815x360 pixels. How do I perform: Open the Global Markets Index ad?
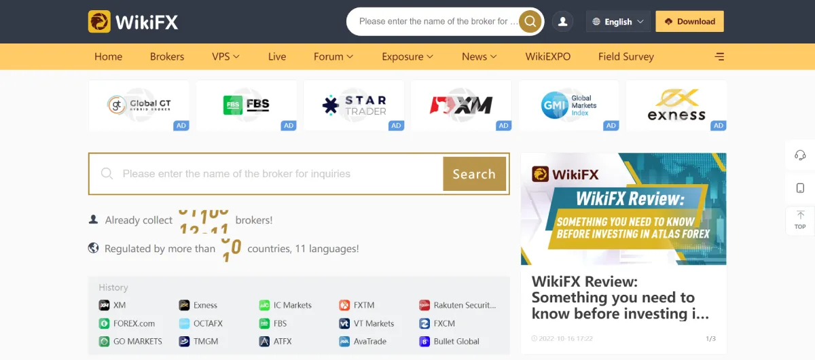click(x=568, y=105)
